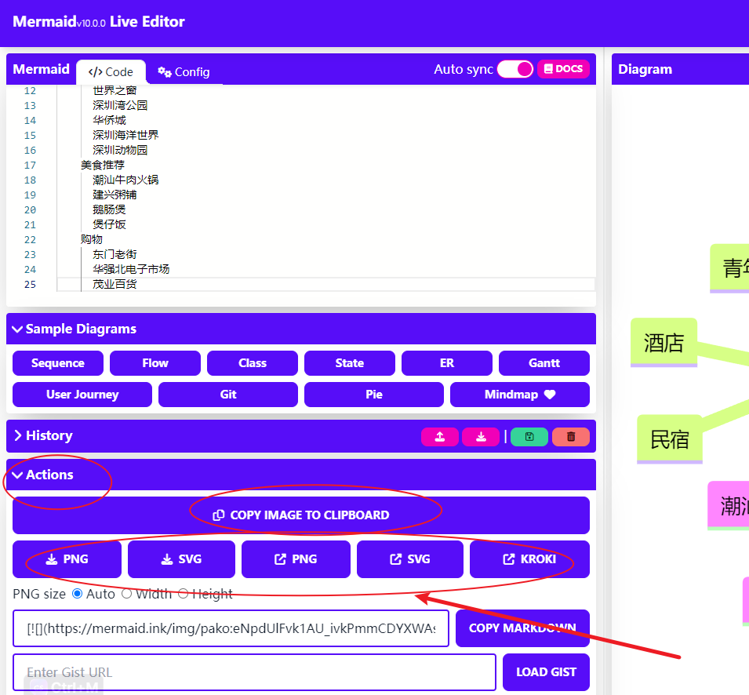This screenshot has height=695, width=749.
Task: Click the LOAD GIST button
Action: tap(546, 672)
